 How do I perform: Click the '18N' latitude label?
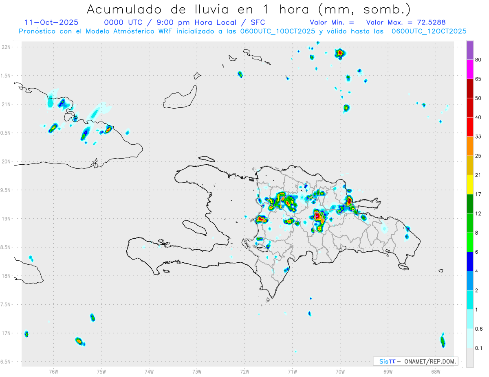click(7, 276)
